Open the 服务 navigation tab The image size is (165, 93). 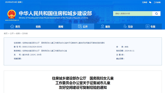click(x=105, y=27)
